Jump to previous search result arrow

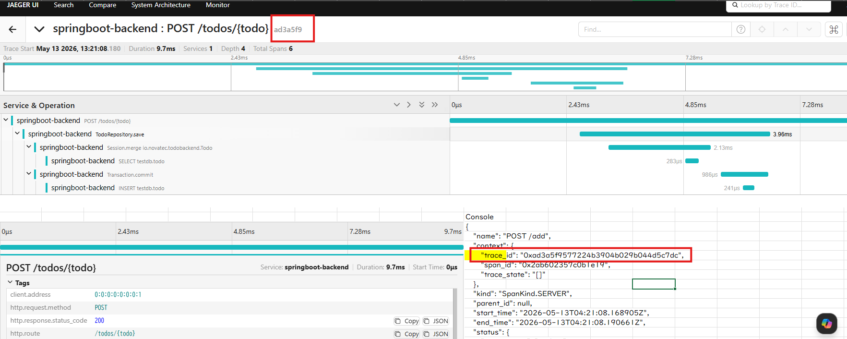[x=786, y=29]
